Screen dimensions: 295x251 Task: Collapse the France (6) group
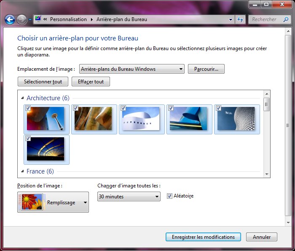point(22,171)
